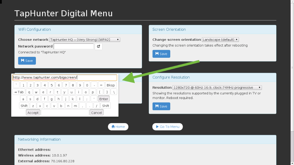The image size is (294, 165).
Task: Tap the 9 key
Action: point(80,85)
